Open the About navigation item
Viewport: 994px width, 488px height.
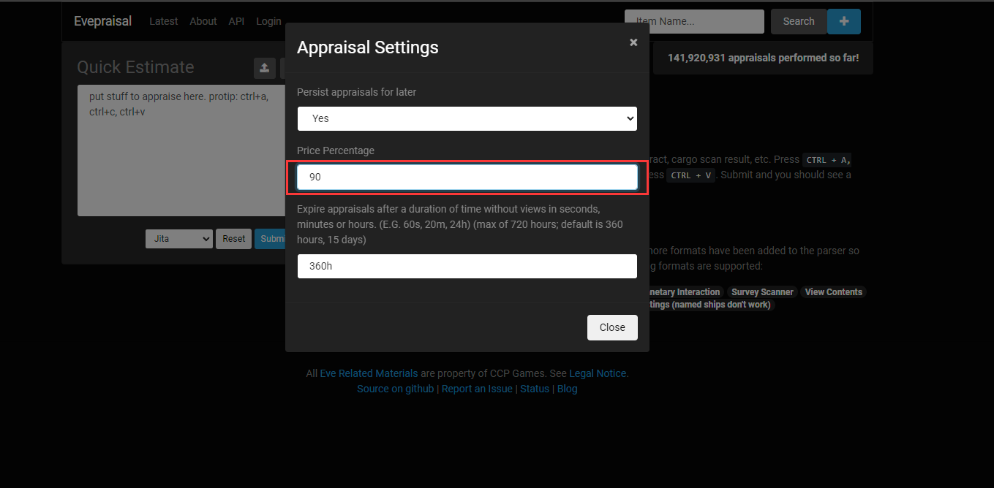(x=203, y=21)
